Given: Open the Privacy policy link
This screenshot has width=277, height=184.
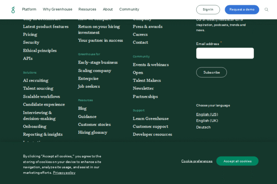Looking at the screenshot, I should coord(64,172).
